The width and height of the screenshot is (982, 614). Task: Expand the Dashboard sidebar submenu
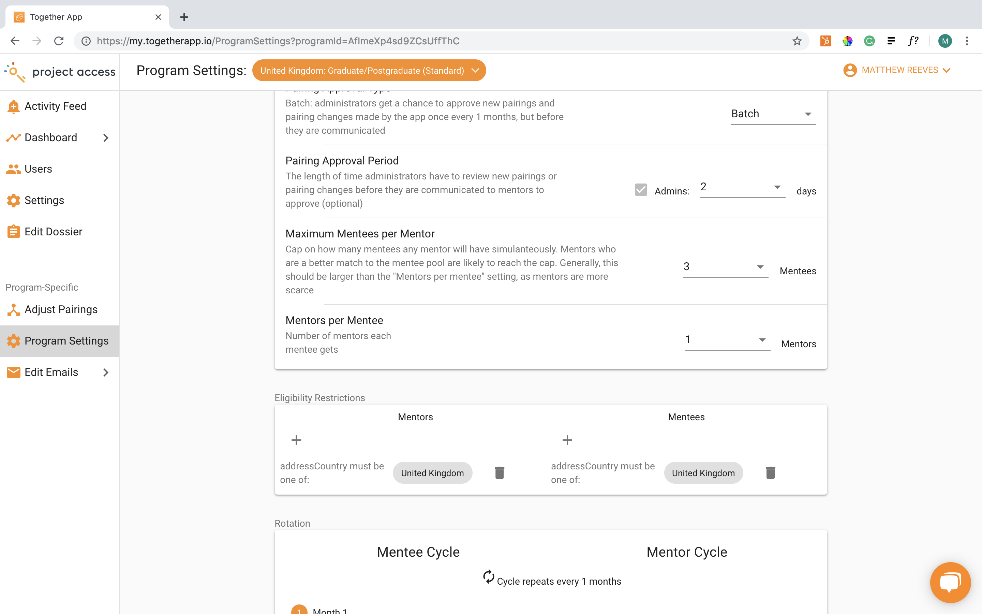click(x=105, y=138)
